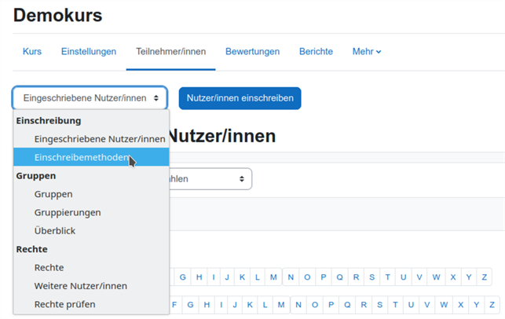Click letter N in the lower initials bar
Image resolution: width=505 pixels, height=319 pixels.
coord(299,305)
